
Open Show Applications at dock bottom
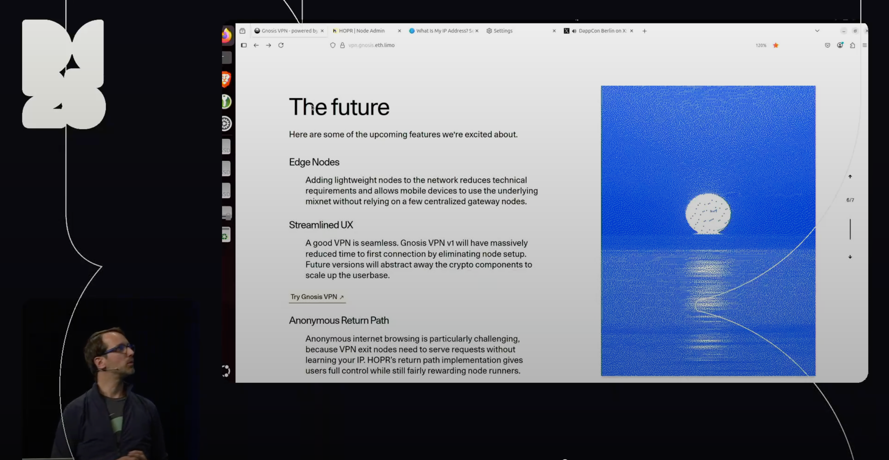click(226, 371)
